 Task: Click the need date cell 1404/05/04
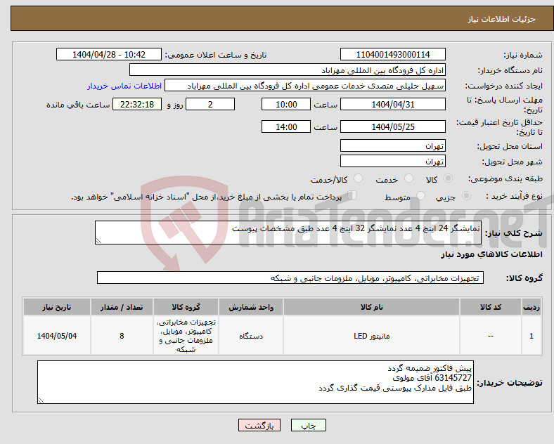click(57, 336)
